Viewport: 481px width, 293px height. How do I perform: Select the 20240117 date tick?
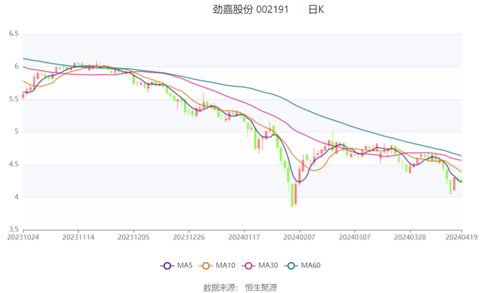[244, 237]
